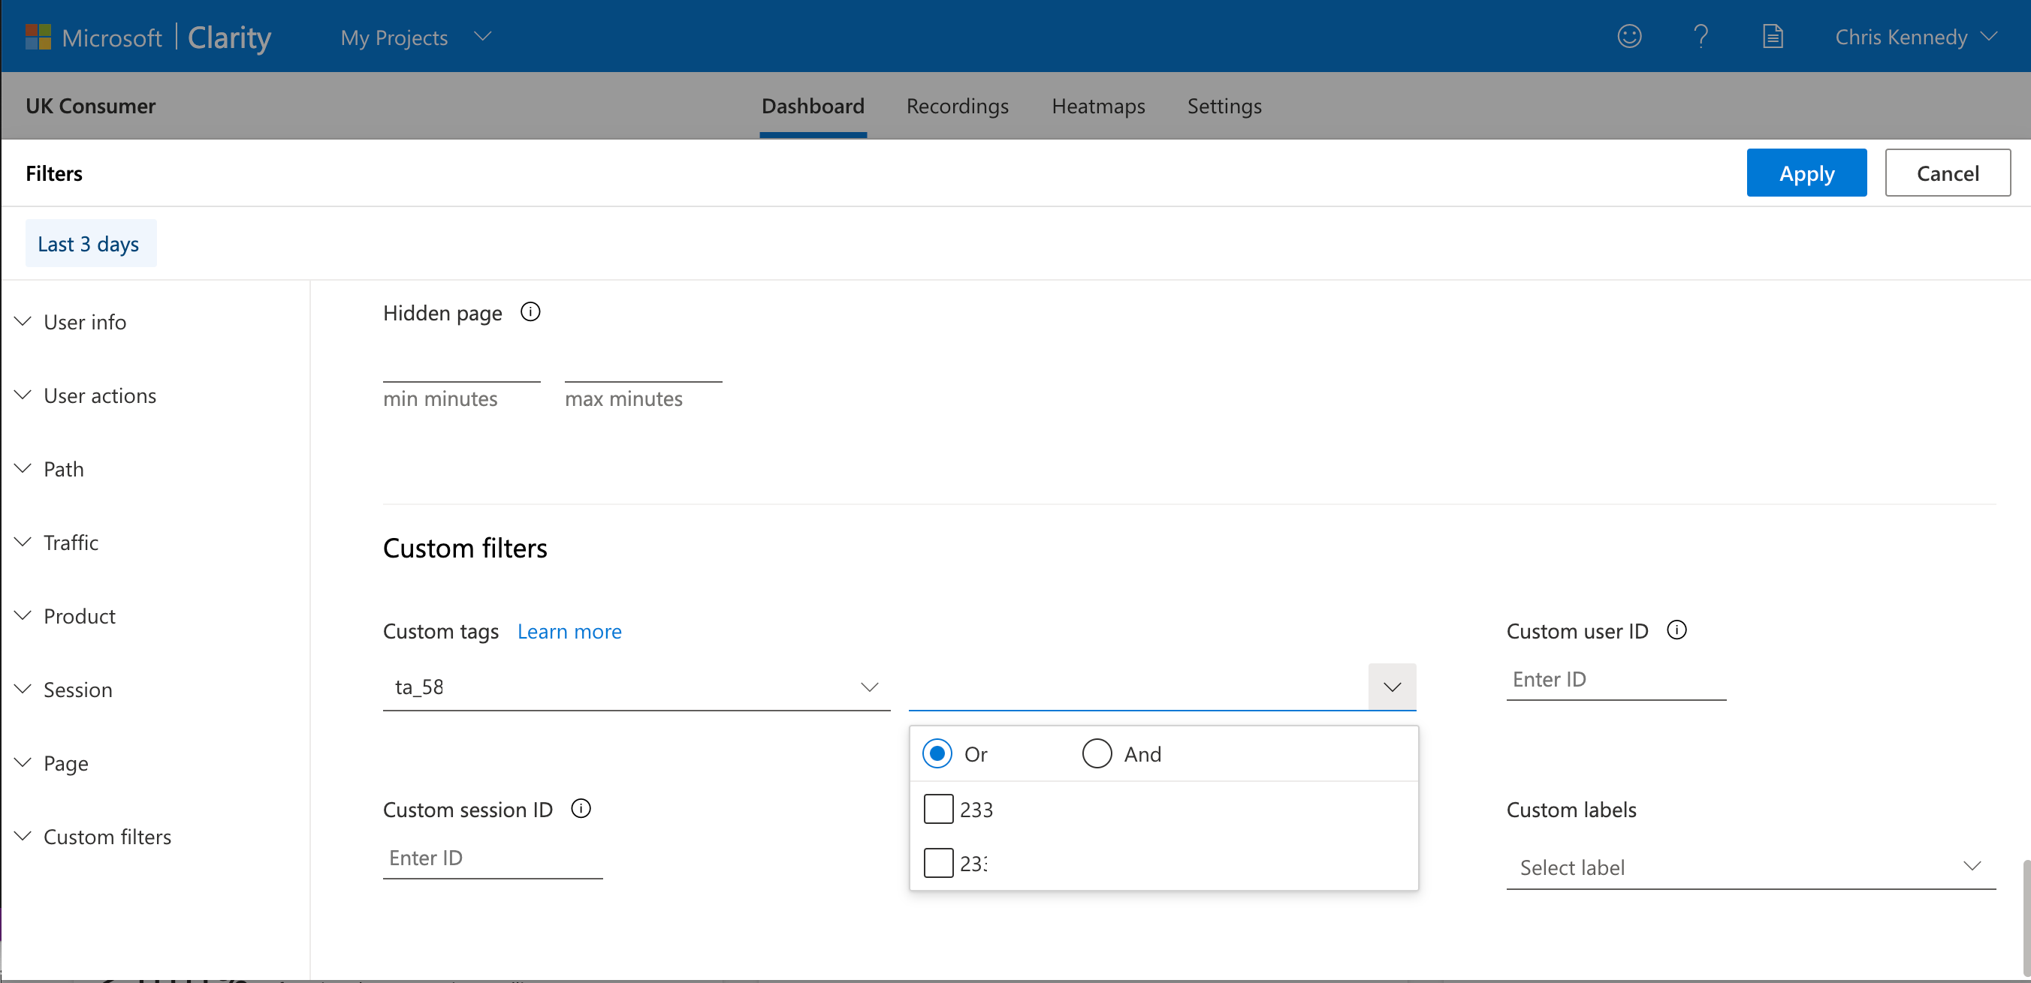The image size is (2031, 983).
Task: Click Custom user ID info icon
Action: tap(1677, 630)
